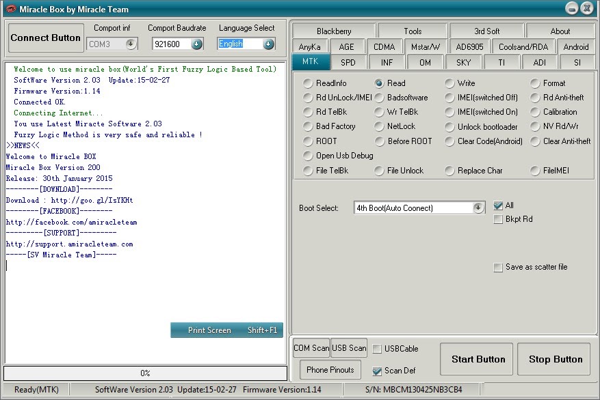Screen dimensions: 600x400
Task: Enable Save as scatter file checkbox
Action: [498, 267]
